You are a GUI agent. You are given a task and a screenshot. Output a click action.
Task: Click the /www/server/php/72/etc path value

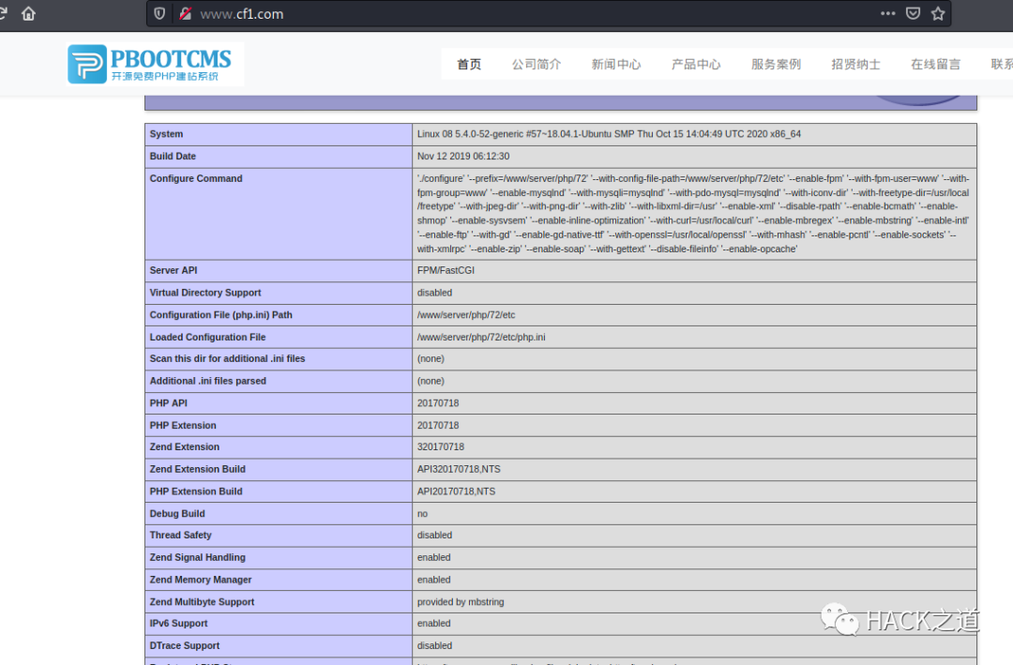click(x=466, y=315)
